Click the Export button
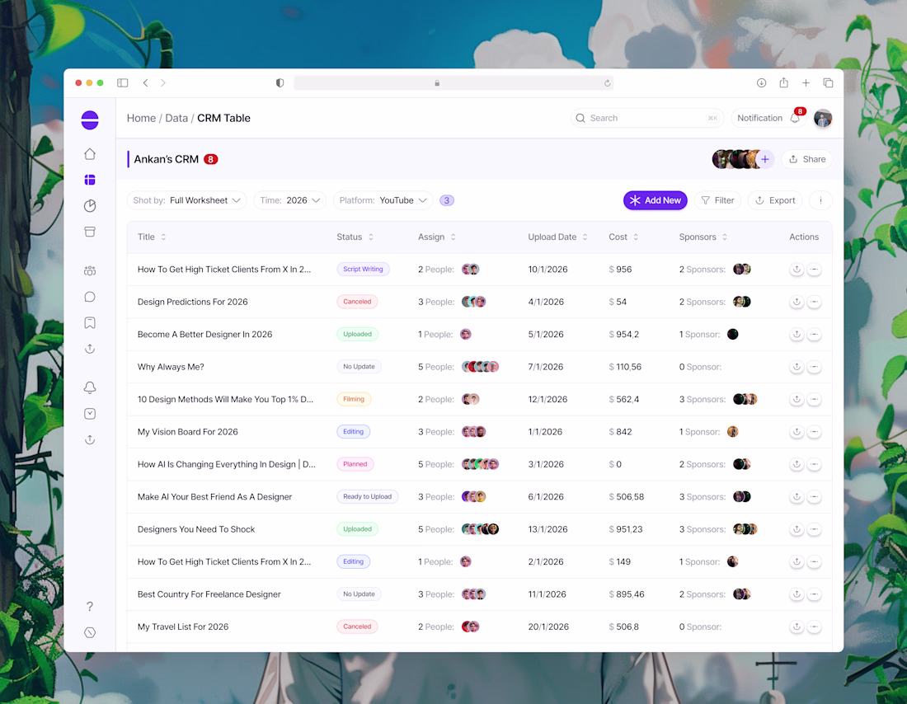Image resolution: width=907 pixels, height=704 pixels. [x=775, y=200]
